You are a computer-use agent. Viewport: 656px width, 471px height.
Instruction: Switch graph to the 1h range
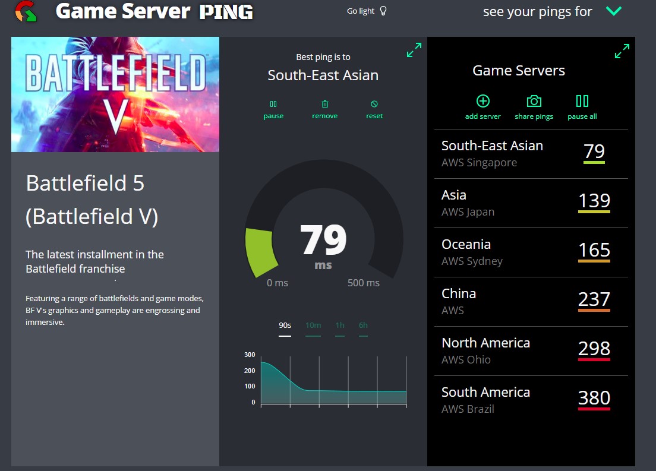pyautogui.click(x=340, y=325)
